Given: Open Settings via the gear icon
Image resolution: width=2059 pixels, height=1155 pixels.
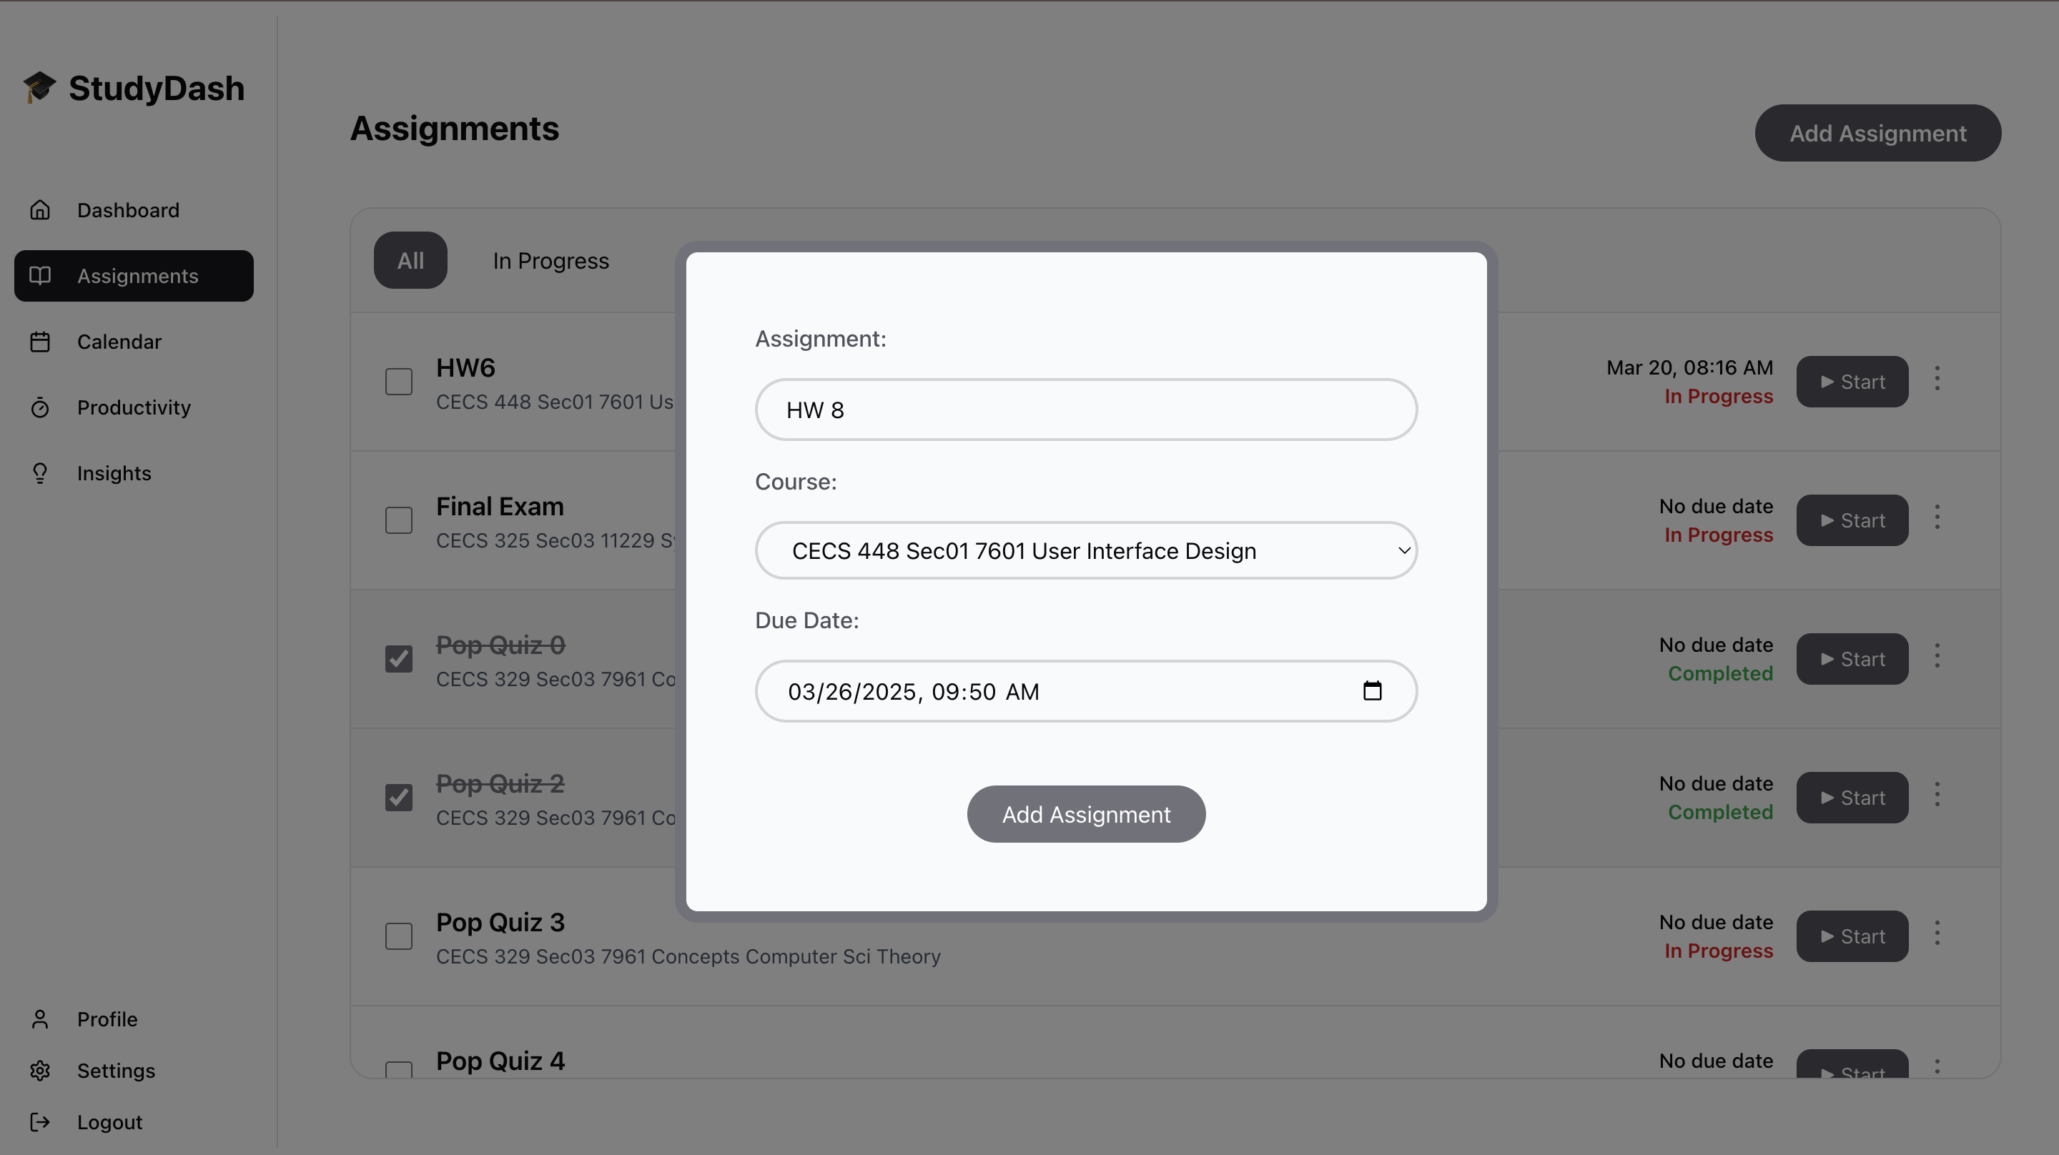Looking at the screenshot, I should pos(40,1070).
